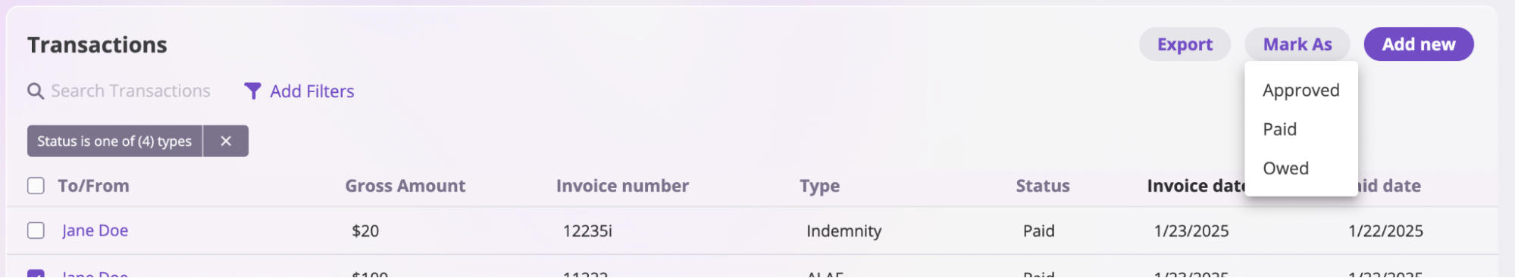1515x278 pixels.
Task: Click the filter funnel icon
Action: [x=252, y=91]
